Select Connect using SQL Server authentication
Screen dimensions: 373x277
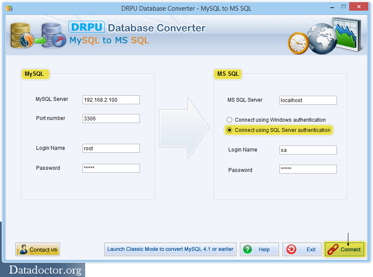point(279,130)
